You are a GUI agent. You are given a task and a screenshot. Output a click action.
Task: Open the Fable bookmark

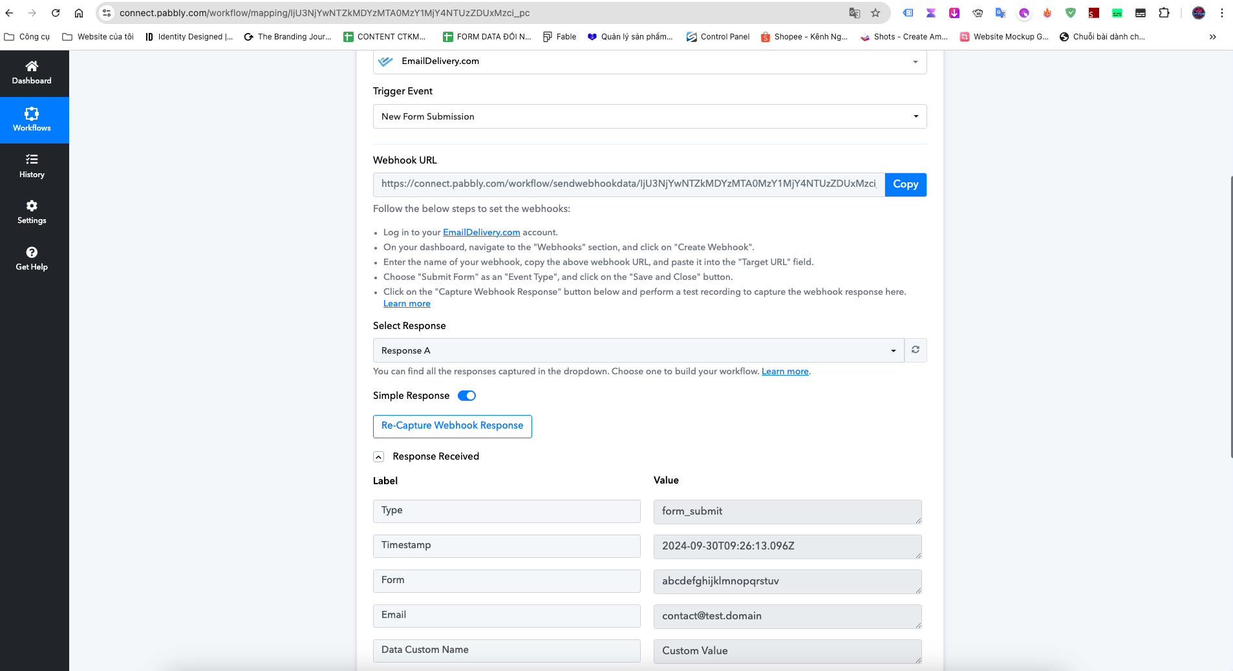pyautogui.click(x=559, y=37)
